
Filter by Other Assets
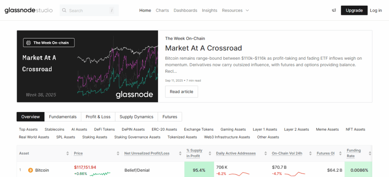tap(268, 137)
